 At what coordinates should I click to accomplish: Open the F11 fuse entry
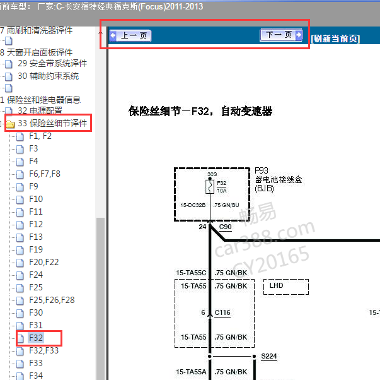click(36, 211)
